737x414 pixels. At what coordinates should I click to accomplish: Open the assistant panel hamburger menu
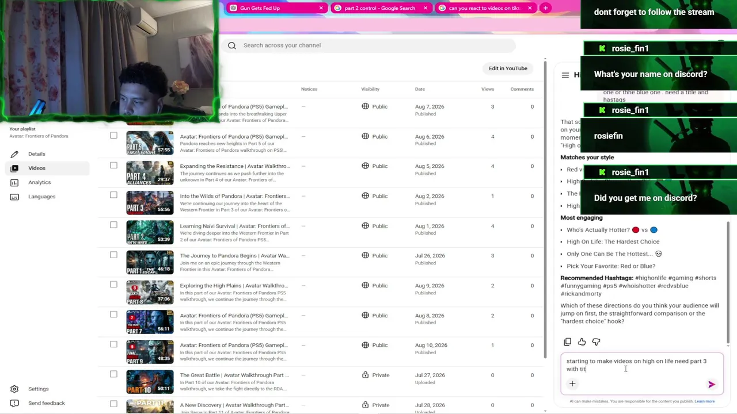(565, 75)
